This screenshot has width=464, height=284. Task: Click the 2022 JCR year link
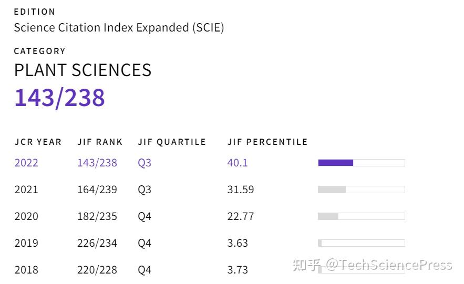click(26, 163)
